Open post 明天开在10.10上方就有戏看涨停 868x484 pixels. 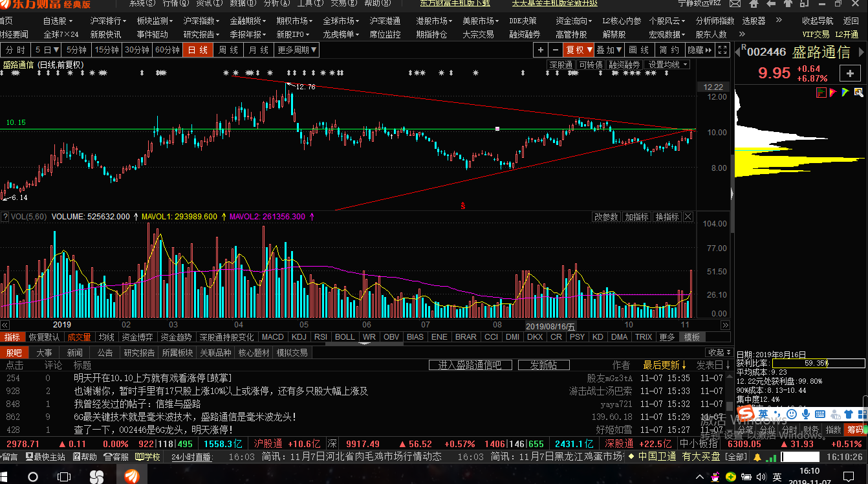(x=153, y=378)
